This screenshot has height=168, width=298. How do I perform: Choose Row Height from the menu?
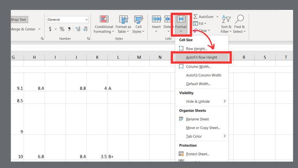pos(202,49)
